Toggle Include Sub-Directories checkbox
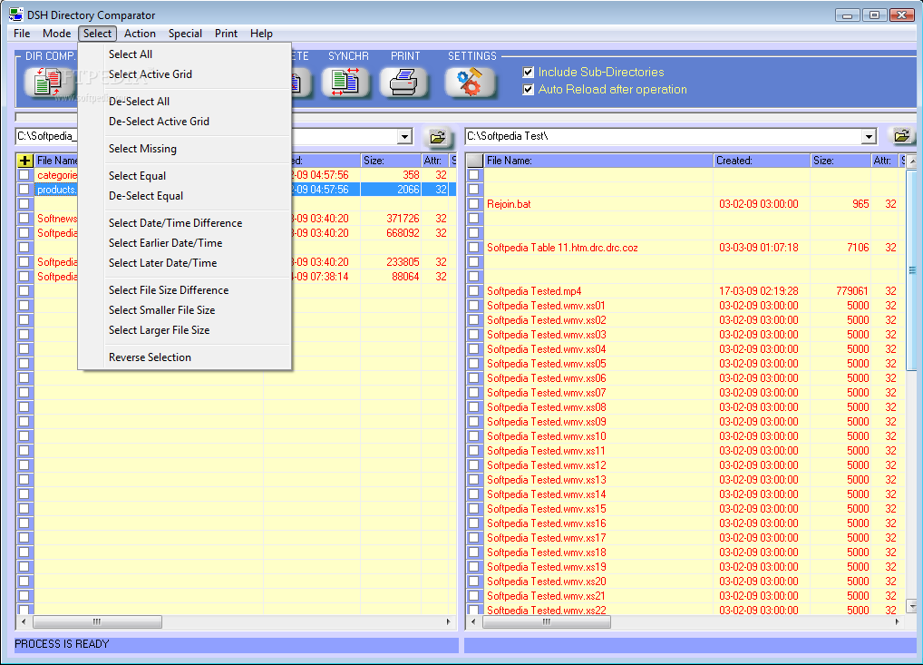 pyautogui.click(x=528, y=73)
